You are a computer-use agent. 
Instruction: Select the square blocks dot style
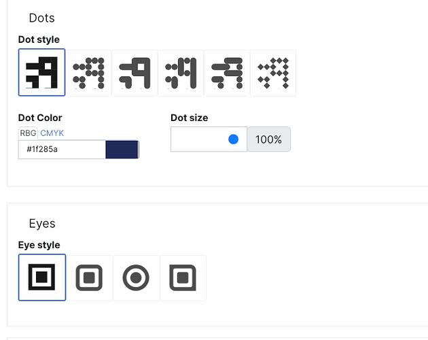(x=41, y=73)
